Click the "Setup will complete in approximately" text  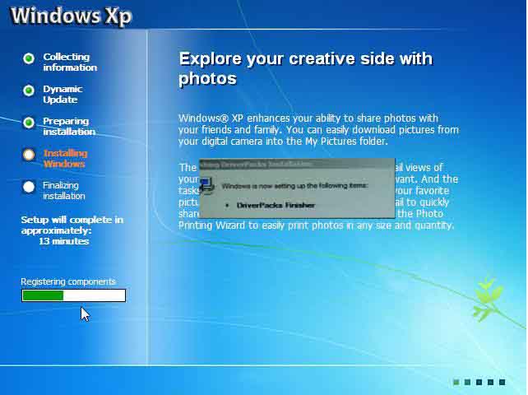click(72, 225)
